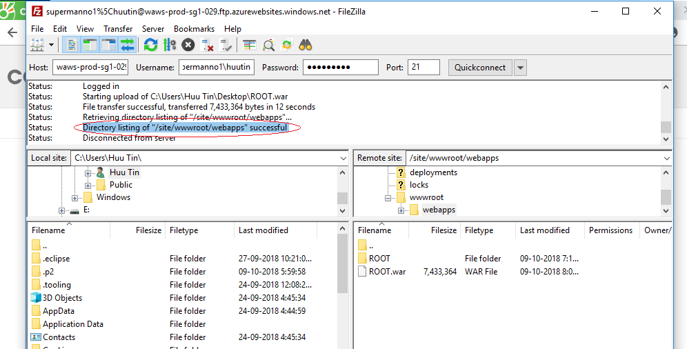Open the Quickconnect history dropdown
This screenshot has width=687, height=349.
click(520, 68)
